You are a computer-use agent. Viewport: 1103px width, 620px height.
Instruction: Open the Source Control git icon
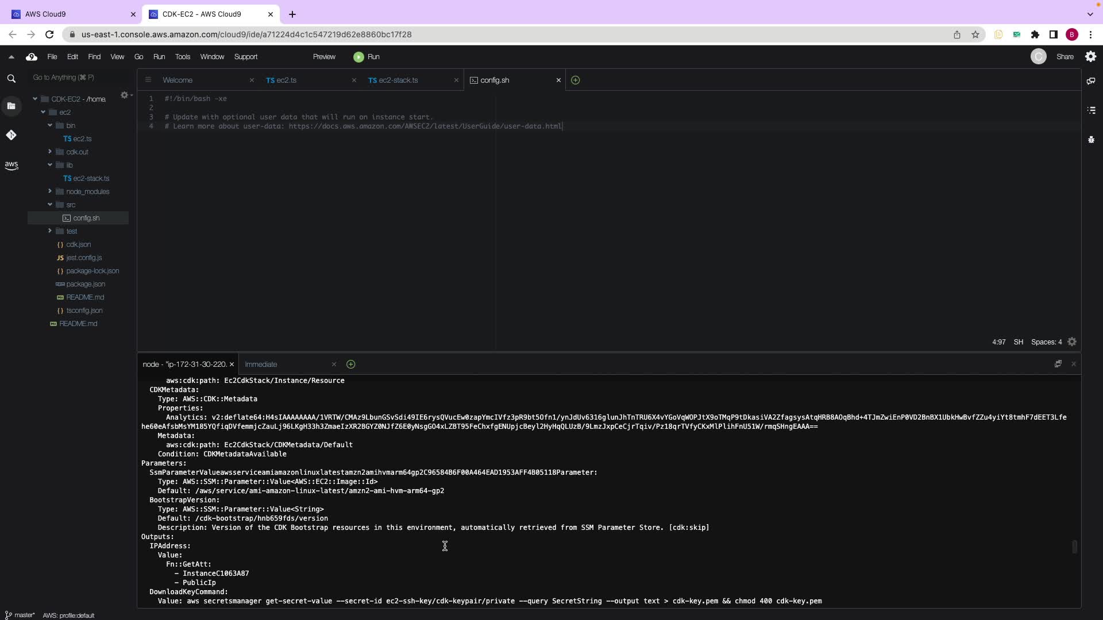[11, 135]
